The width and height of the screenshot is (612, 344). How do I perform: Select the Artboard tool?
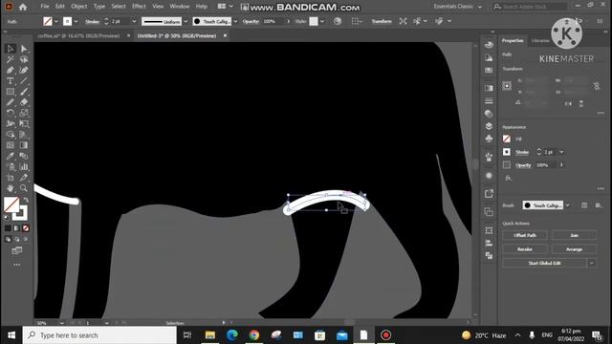[x=11, y=178]
